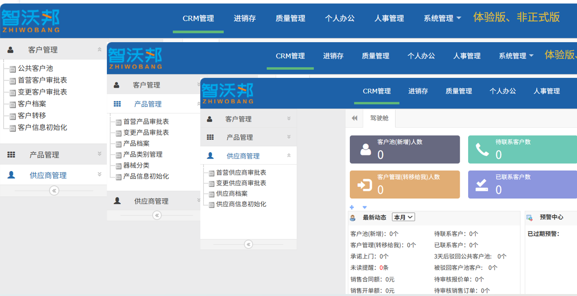Click the person icon on the 客户池(新增)人数 card
The width and height of the screenshot is (577, 296).
pos(365,149)
